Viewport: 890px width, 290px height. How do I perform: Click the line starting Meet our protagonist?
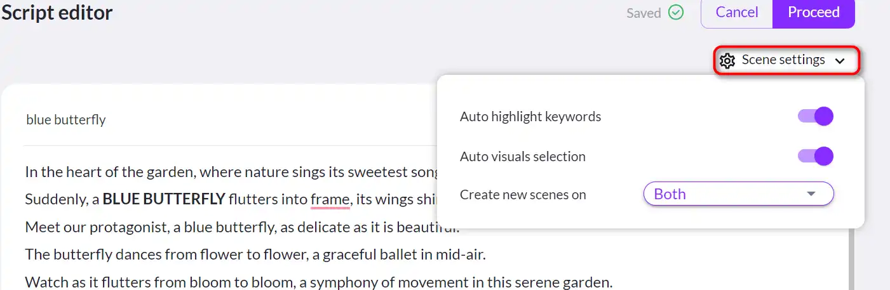[241, 227]
